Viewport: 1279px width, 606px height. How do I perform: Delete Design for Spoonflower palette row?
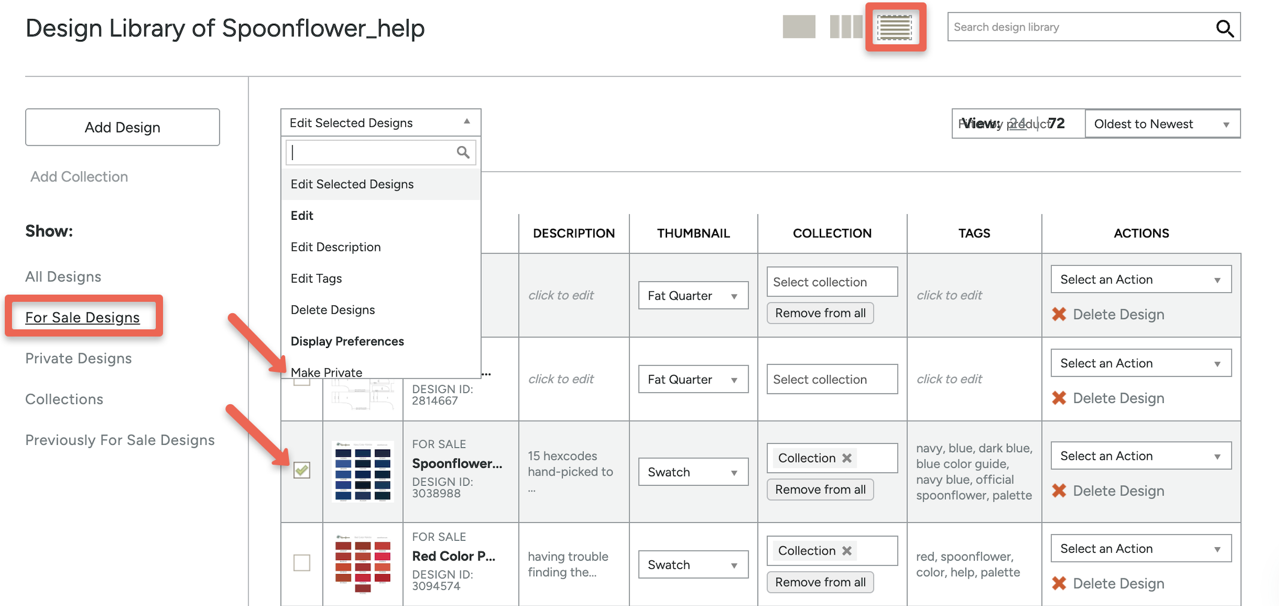[x=1108, y=491]
